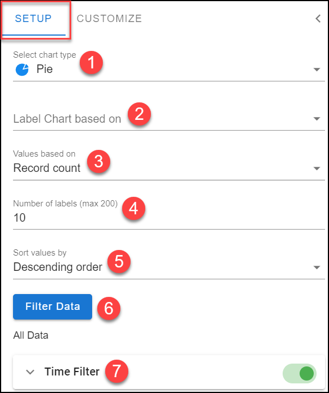Click the Filter Data button

click(53, 306)
